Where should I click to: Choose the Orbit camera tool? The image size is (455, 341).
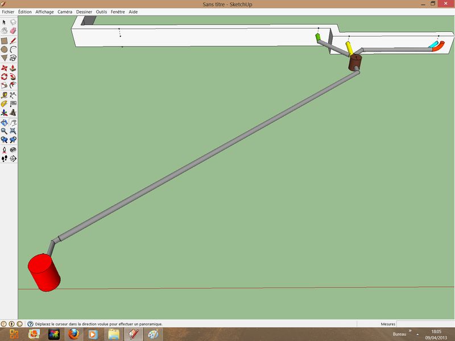coord(5,122)
